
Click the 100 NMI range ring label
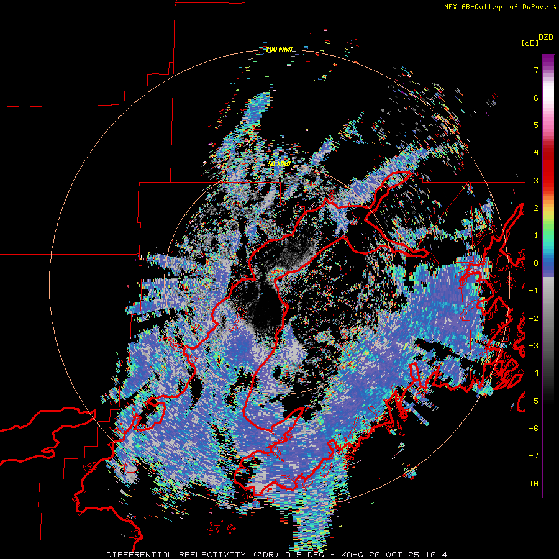click(x=279, y=49)
